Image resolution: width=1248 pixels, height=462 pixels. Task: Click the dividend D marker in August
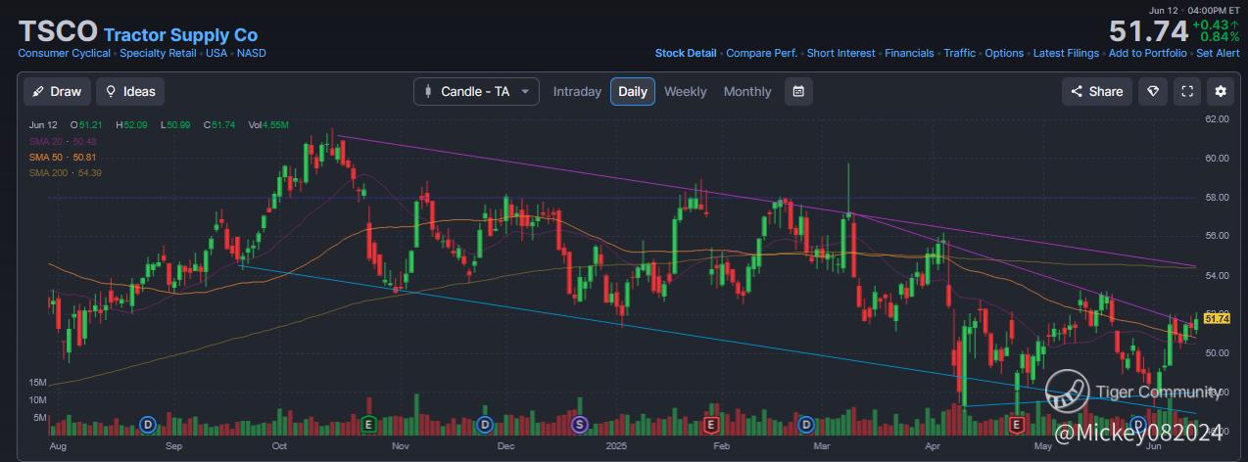(148, 425)
